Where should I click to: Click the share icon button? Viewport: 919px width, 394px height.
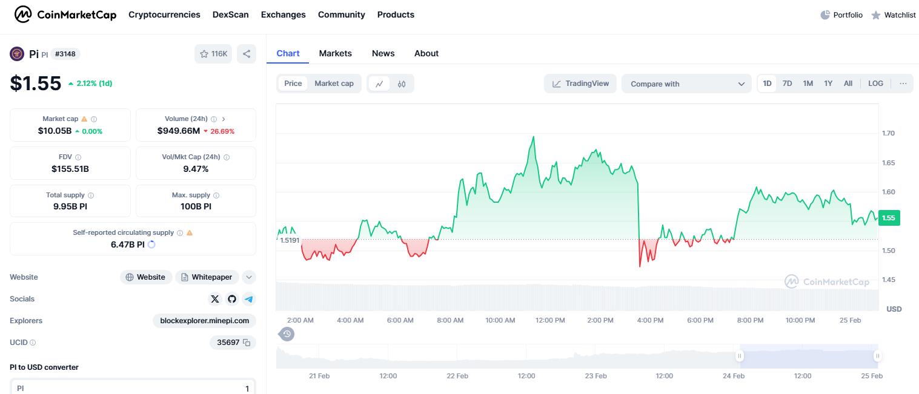coord(247,54)
